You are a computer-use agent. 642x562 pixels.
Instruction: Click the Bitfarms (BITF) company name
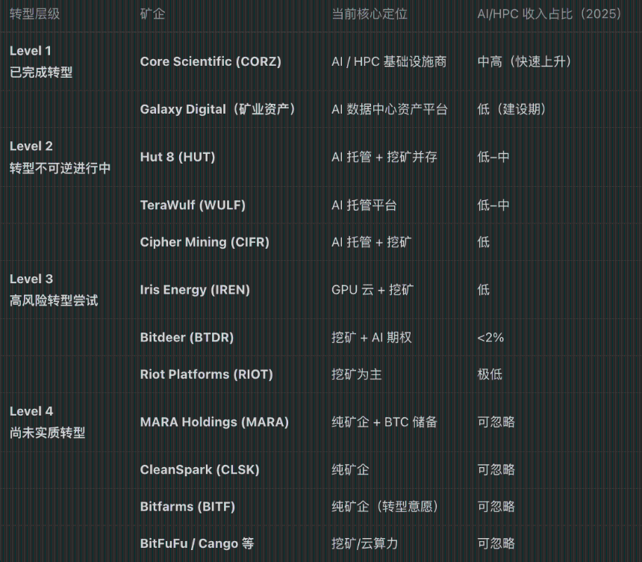(x=187, y=507)
